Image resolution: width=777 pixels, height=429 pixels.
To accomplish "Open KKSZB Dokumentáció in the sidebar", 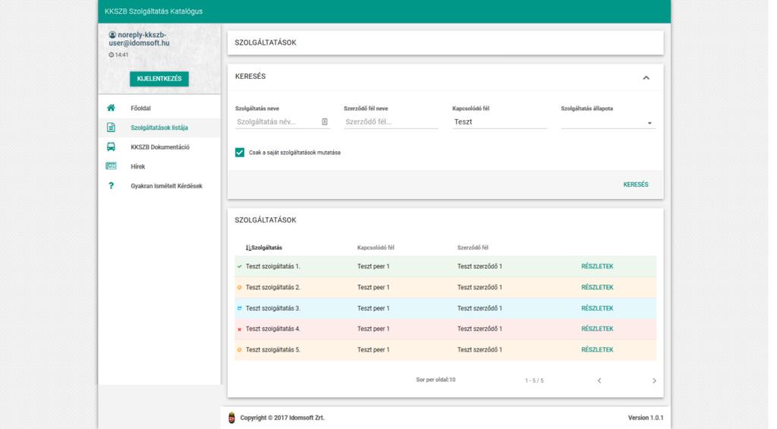I will point(159,147).
